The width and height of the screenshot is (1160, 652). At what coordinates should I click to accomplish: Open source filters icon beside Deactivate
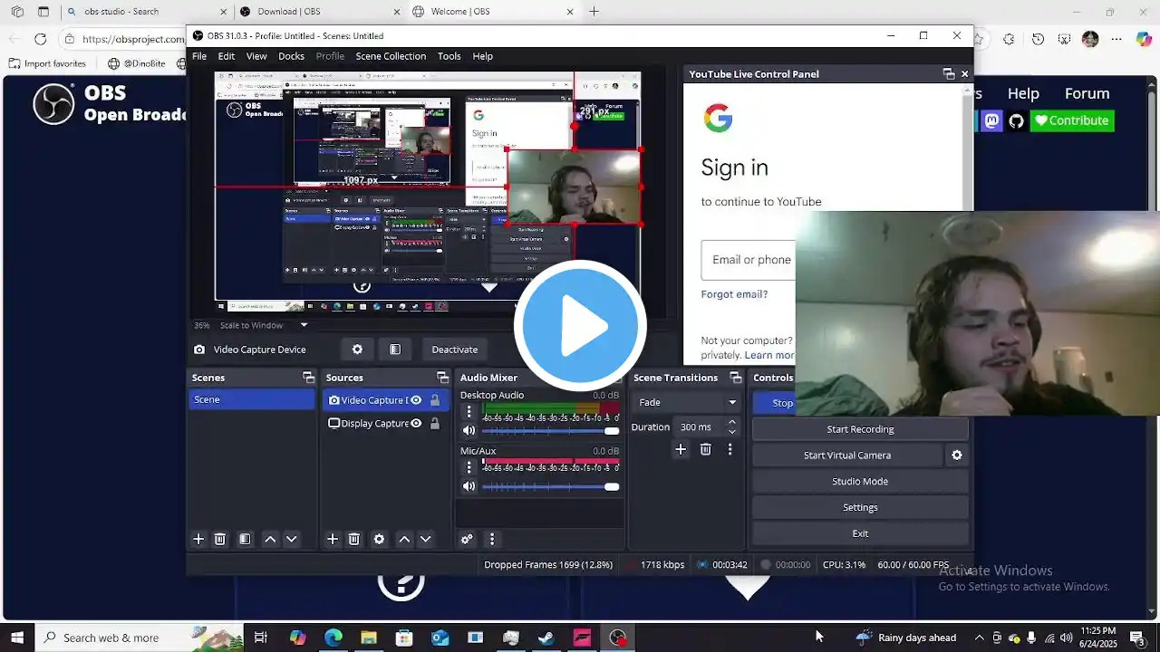395,350
